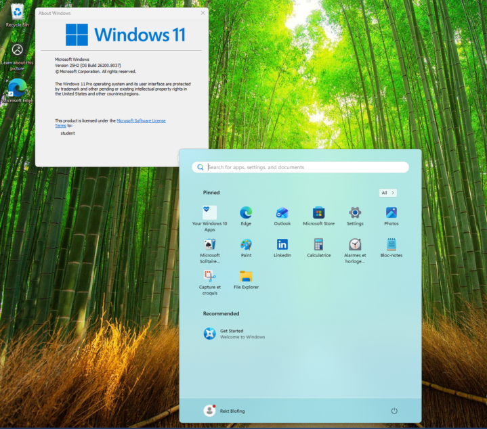Select Learn about this picture desktop icon
The height and width of the screenshot is (429, 487).
17,57
